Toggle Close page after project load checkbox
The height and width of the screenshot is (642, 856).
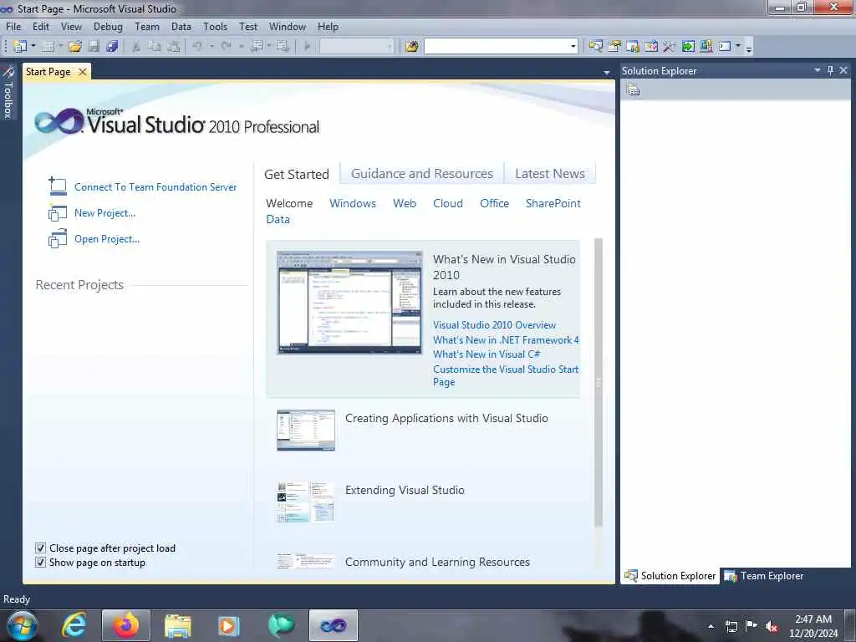coord(40,548)
